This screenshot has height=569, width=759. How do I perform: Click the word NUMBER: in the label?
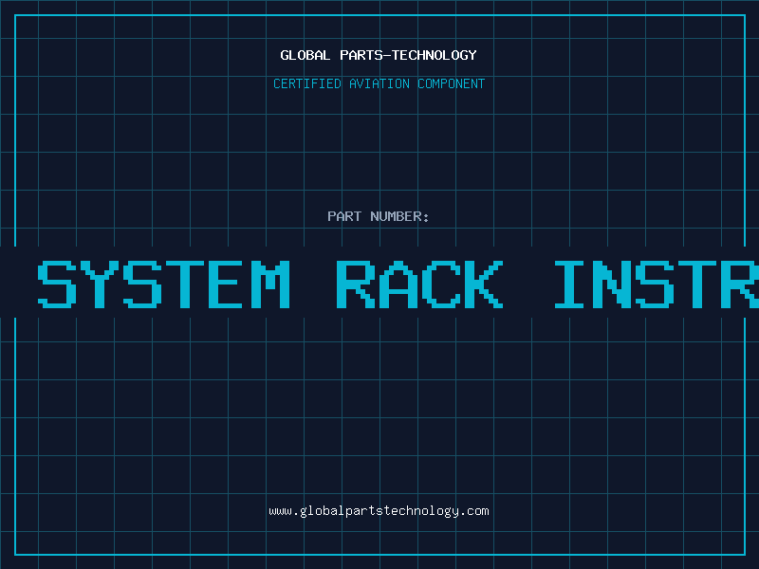click(x=400, y=216)
